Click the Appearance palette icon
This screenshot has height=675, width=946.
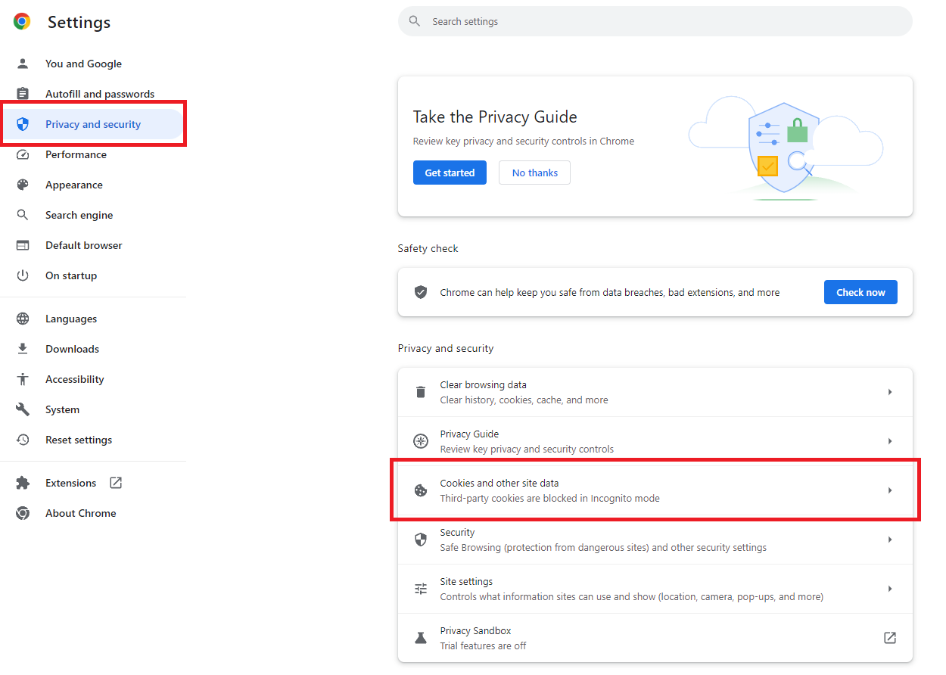pyautogui.click(x=23, y=185)
